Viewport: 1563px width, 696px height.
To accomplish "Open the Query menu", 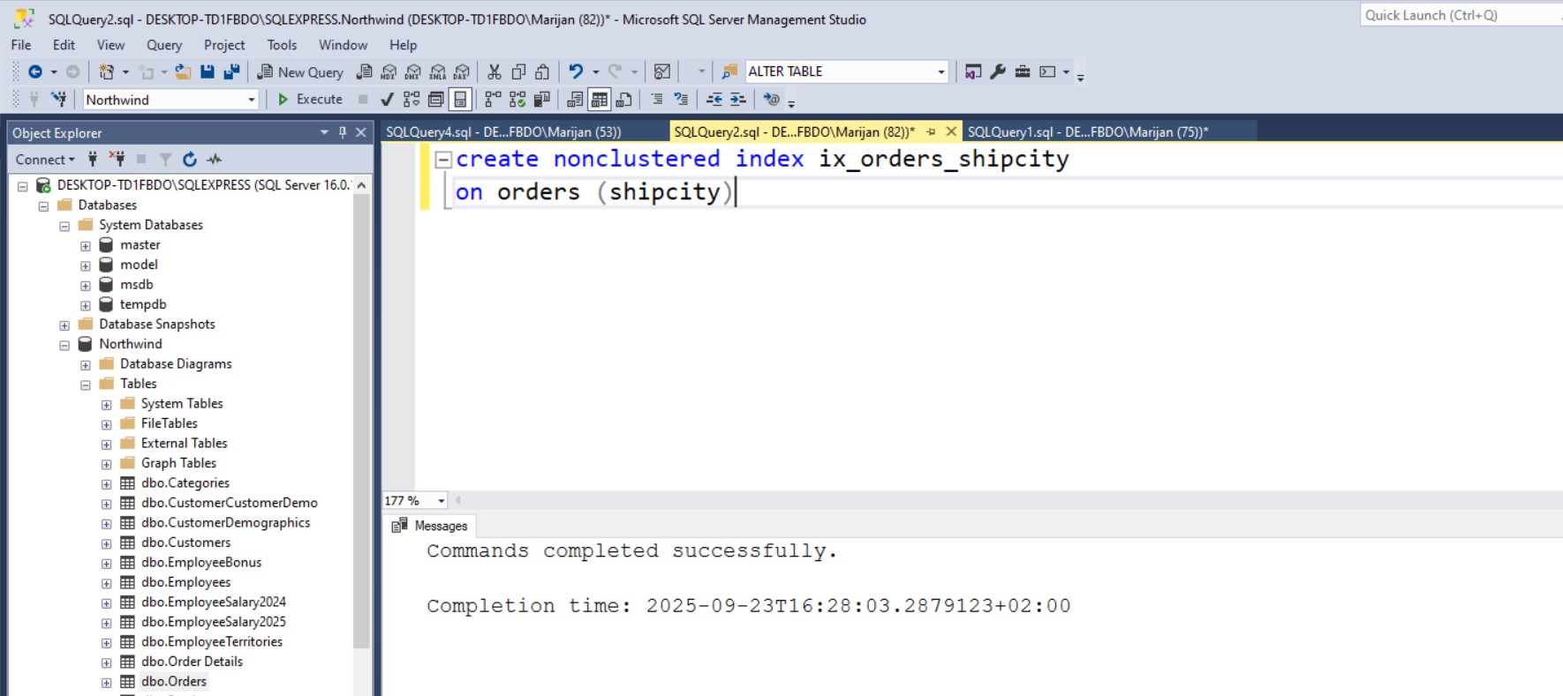I will (163, 45).
